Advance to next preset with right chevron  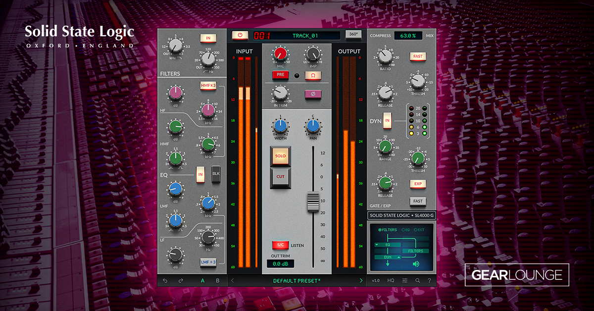361,280
